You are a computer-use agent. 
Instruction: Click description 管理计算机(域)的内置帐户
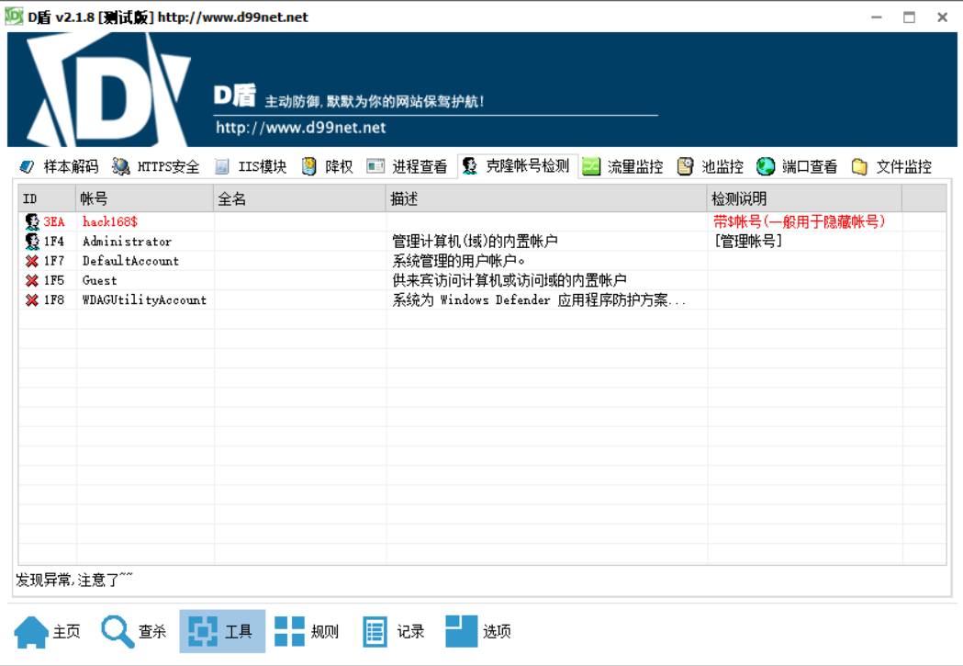pyautogui.click(x=475, y=242)
